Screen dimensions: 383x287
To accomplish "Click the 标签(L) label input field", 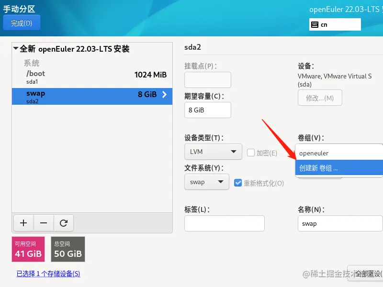I will [224, 223].
